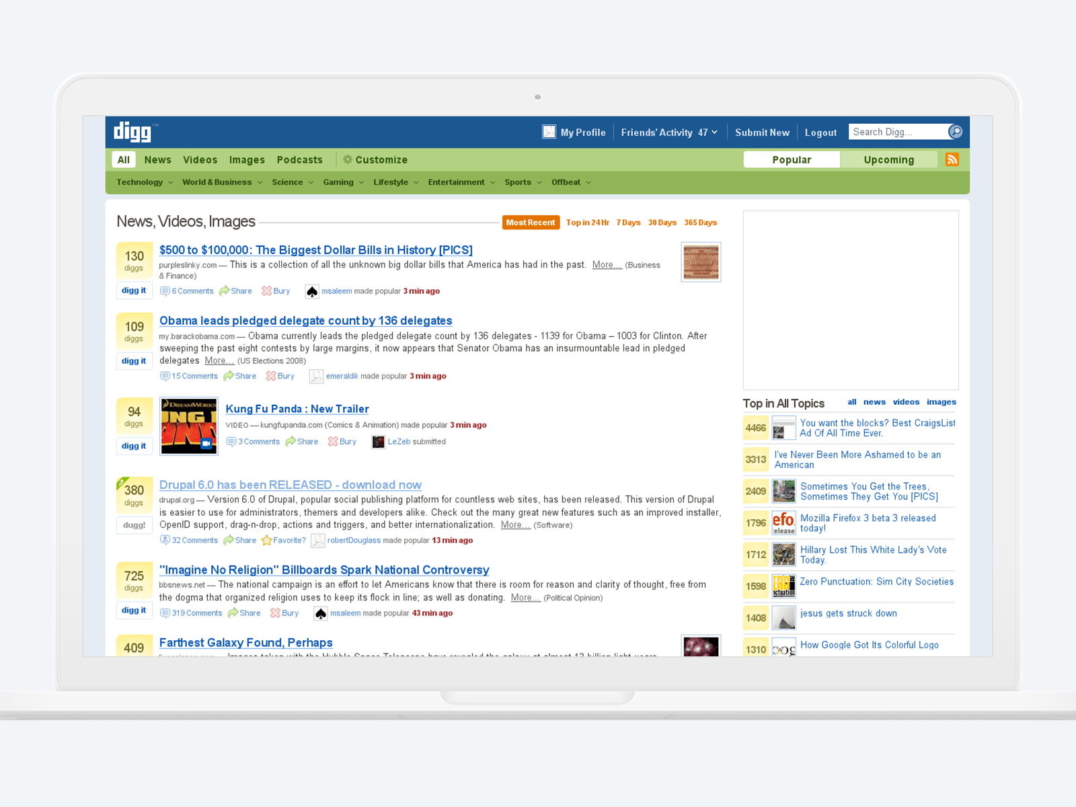Click the Bury X icon on Kung Fu Panda story
This screenshot has width=1076, height=807.
[x=333, y=442]
